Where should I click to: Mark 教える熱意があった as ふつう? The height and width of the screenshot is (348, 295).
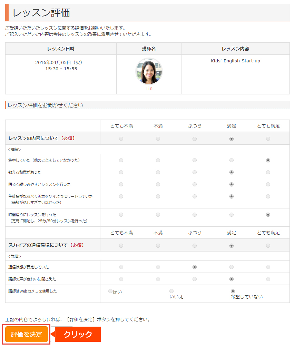click(x=195, y=172)
